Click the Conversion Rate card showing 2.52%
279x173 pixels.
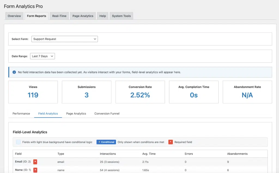coord(140,92)
